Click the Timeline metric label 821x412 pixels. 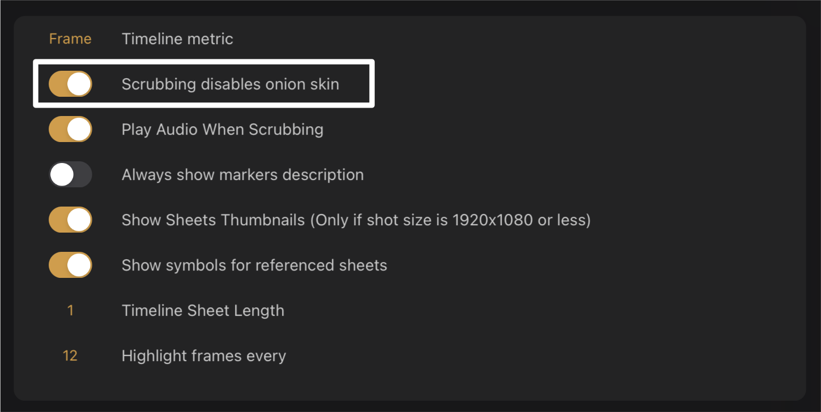[177, 38]
